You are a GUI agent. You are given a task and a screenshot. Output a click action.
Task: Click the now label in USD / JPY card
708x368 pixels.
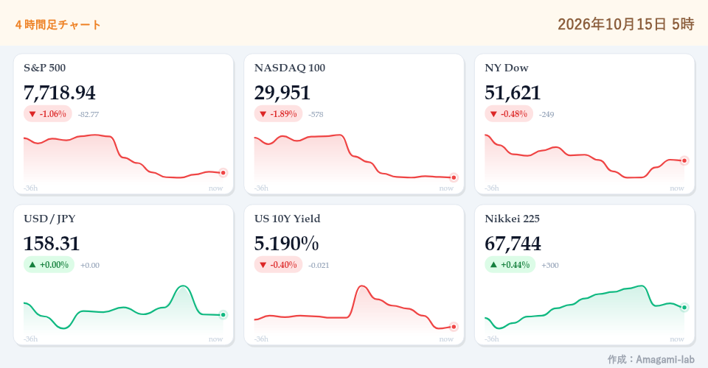[216, 339]
